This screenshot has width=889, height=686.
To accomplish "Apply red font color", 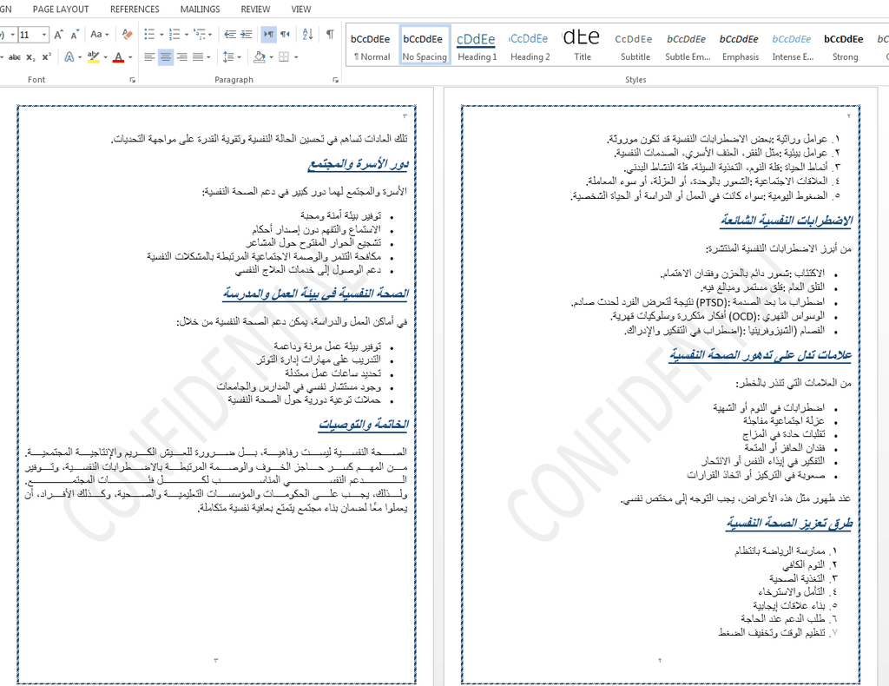I will click(118, 56).
